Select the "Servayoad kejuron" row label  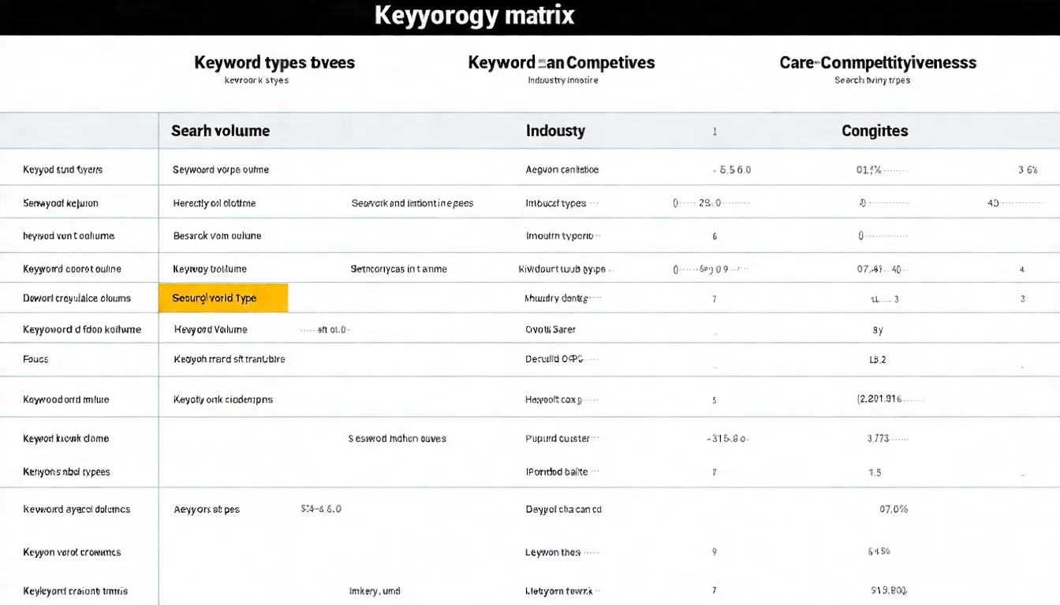[61, 203]
